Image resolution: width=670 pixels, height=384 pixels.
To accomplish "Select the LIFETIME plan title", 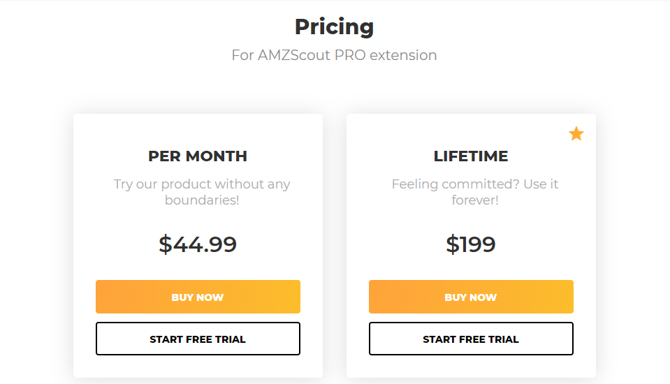I will tap(471, 156).
